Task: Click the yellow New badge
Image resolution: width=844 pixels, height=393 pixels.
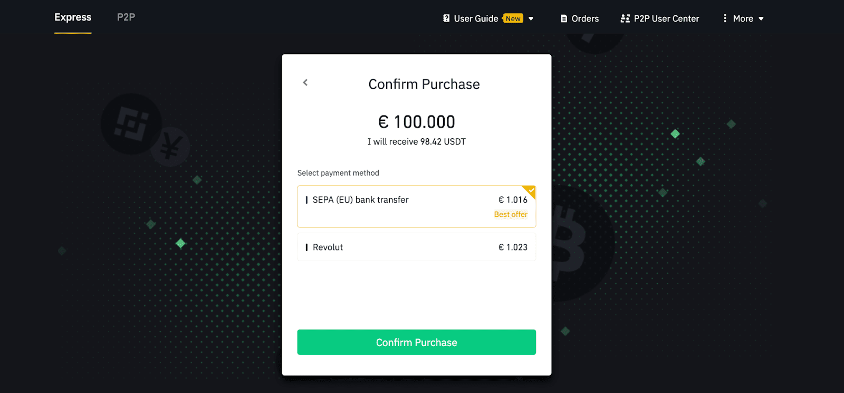Action: [513, 18]
